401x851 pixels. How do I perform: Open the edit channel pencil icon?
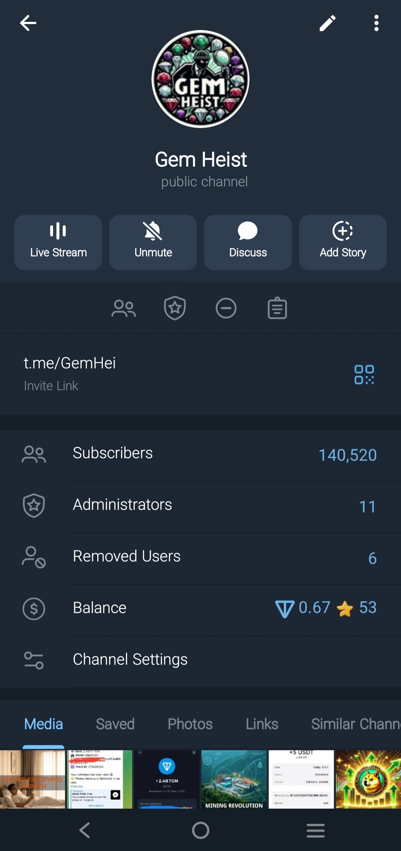pos(327,23)
